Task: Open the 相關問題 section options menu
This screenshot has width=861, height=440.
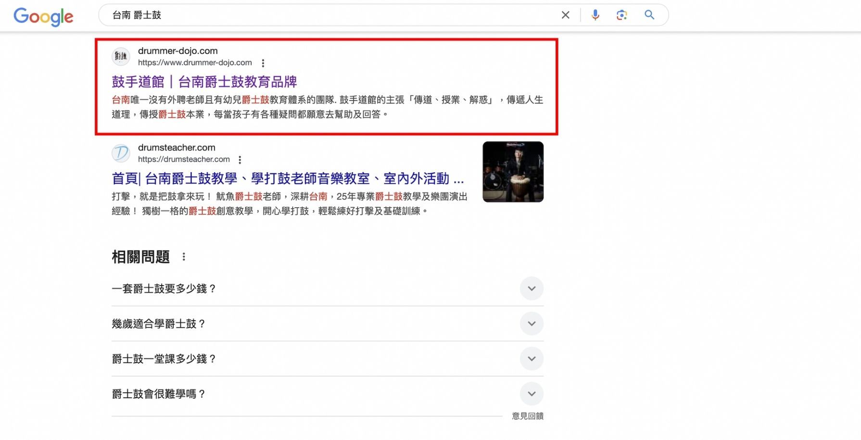Action: click(184, 257)
